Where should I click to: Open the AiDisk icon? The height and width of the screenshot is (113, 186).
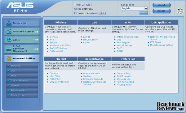click(9, 40)
